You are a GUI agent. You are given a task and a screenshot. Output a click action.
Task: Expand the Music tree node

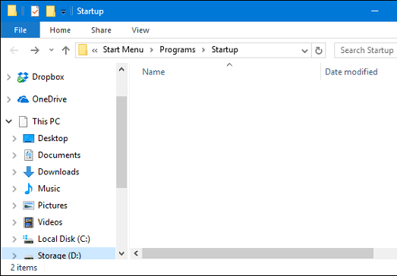pos(14,189)
